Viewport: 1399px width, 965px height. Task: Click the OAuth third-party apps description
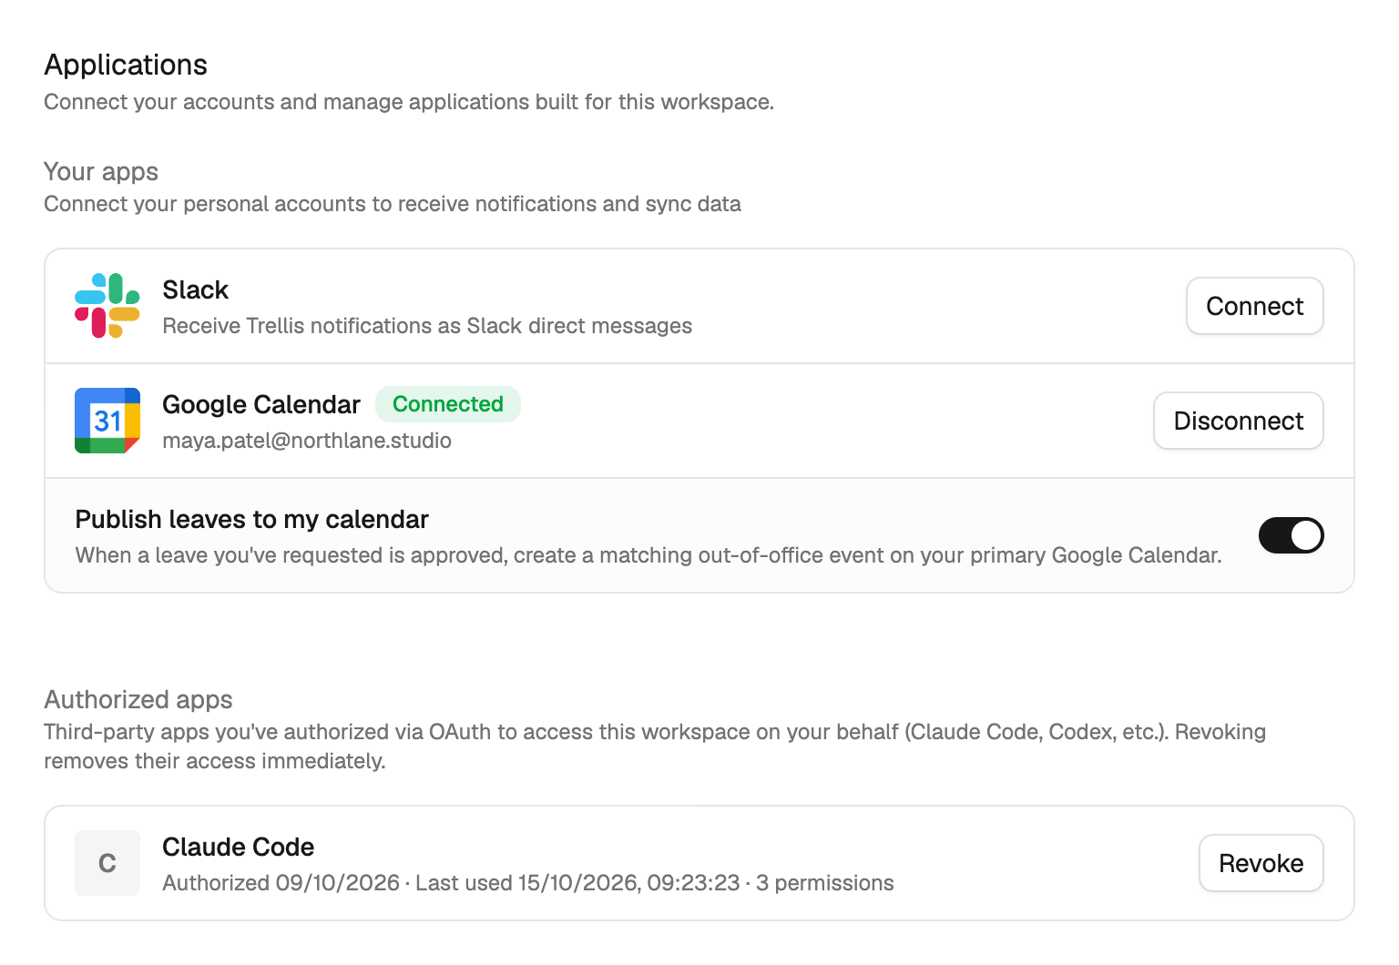655,747
